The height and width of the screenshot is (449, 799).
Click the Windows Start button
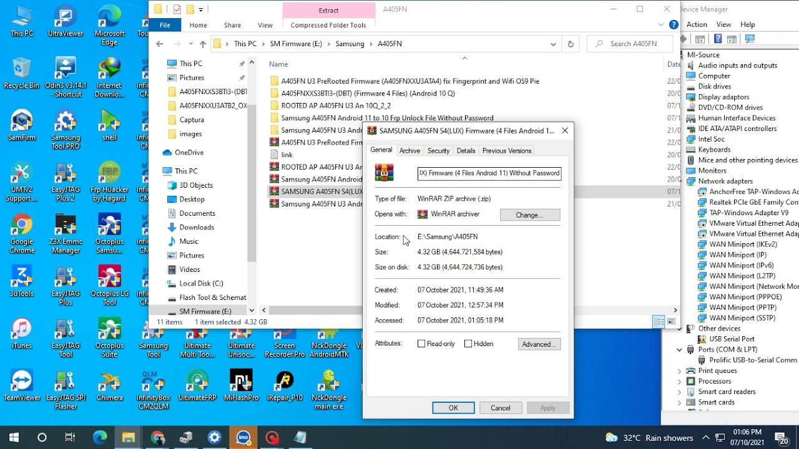(14, 438)
